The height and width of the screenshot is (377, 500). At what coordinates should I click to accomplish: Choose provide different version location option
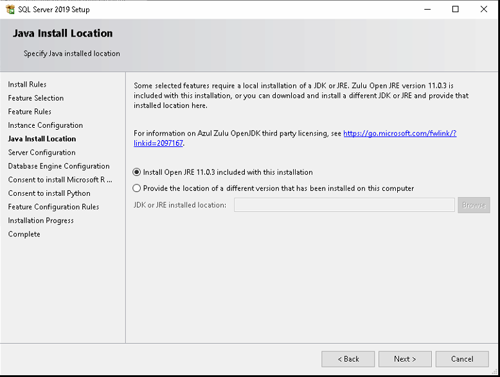pyautogui.click(x=136, y=188)
